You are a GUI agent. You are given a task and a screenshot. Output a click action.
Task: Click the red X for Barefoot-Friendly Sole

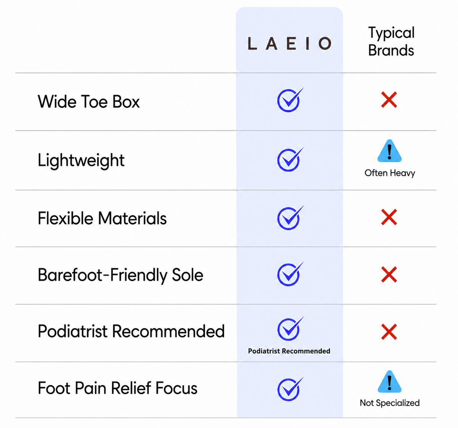coord(389,274)
